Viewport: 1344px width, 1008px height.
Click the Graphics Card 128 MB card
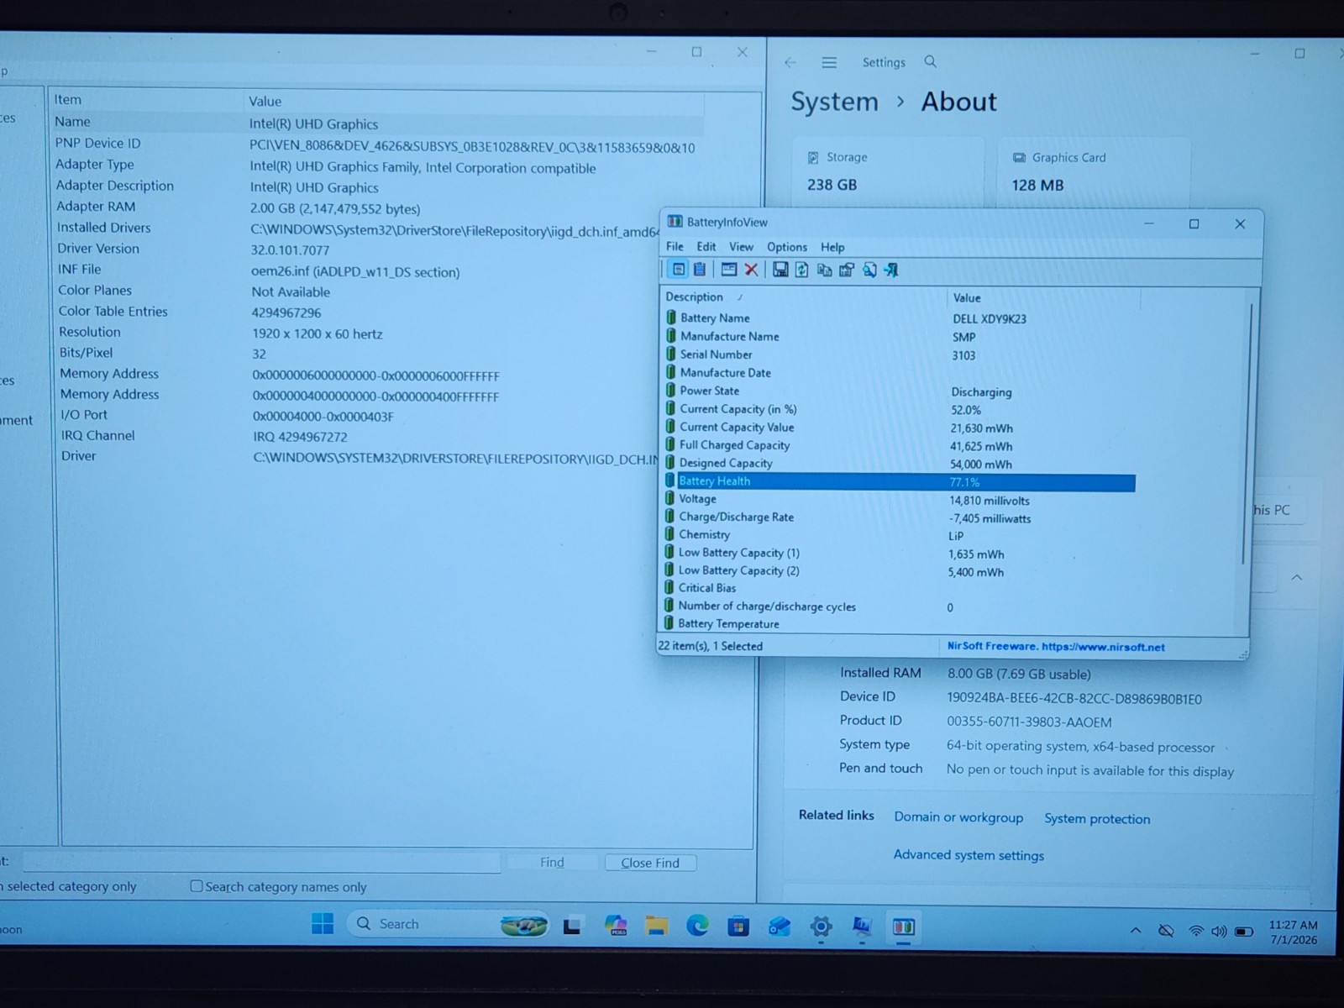(1093, 172)
